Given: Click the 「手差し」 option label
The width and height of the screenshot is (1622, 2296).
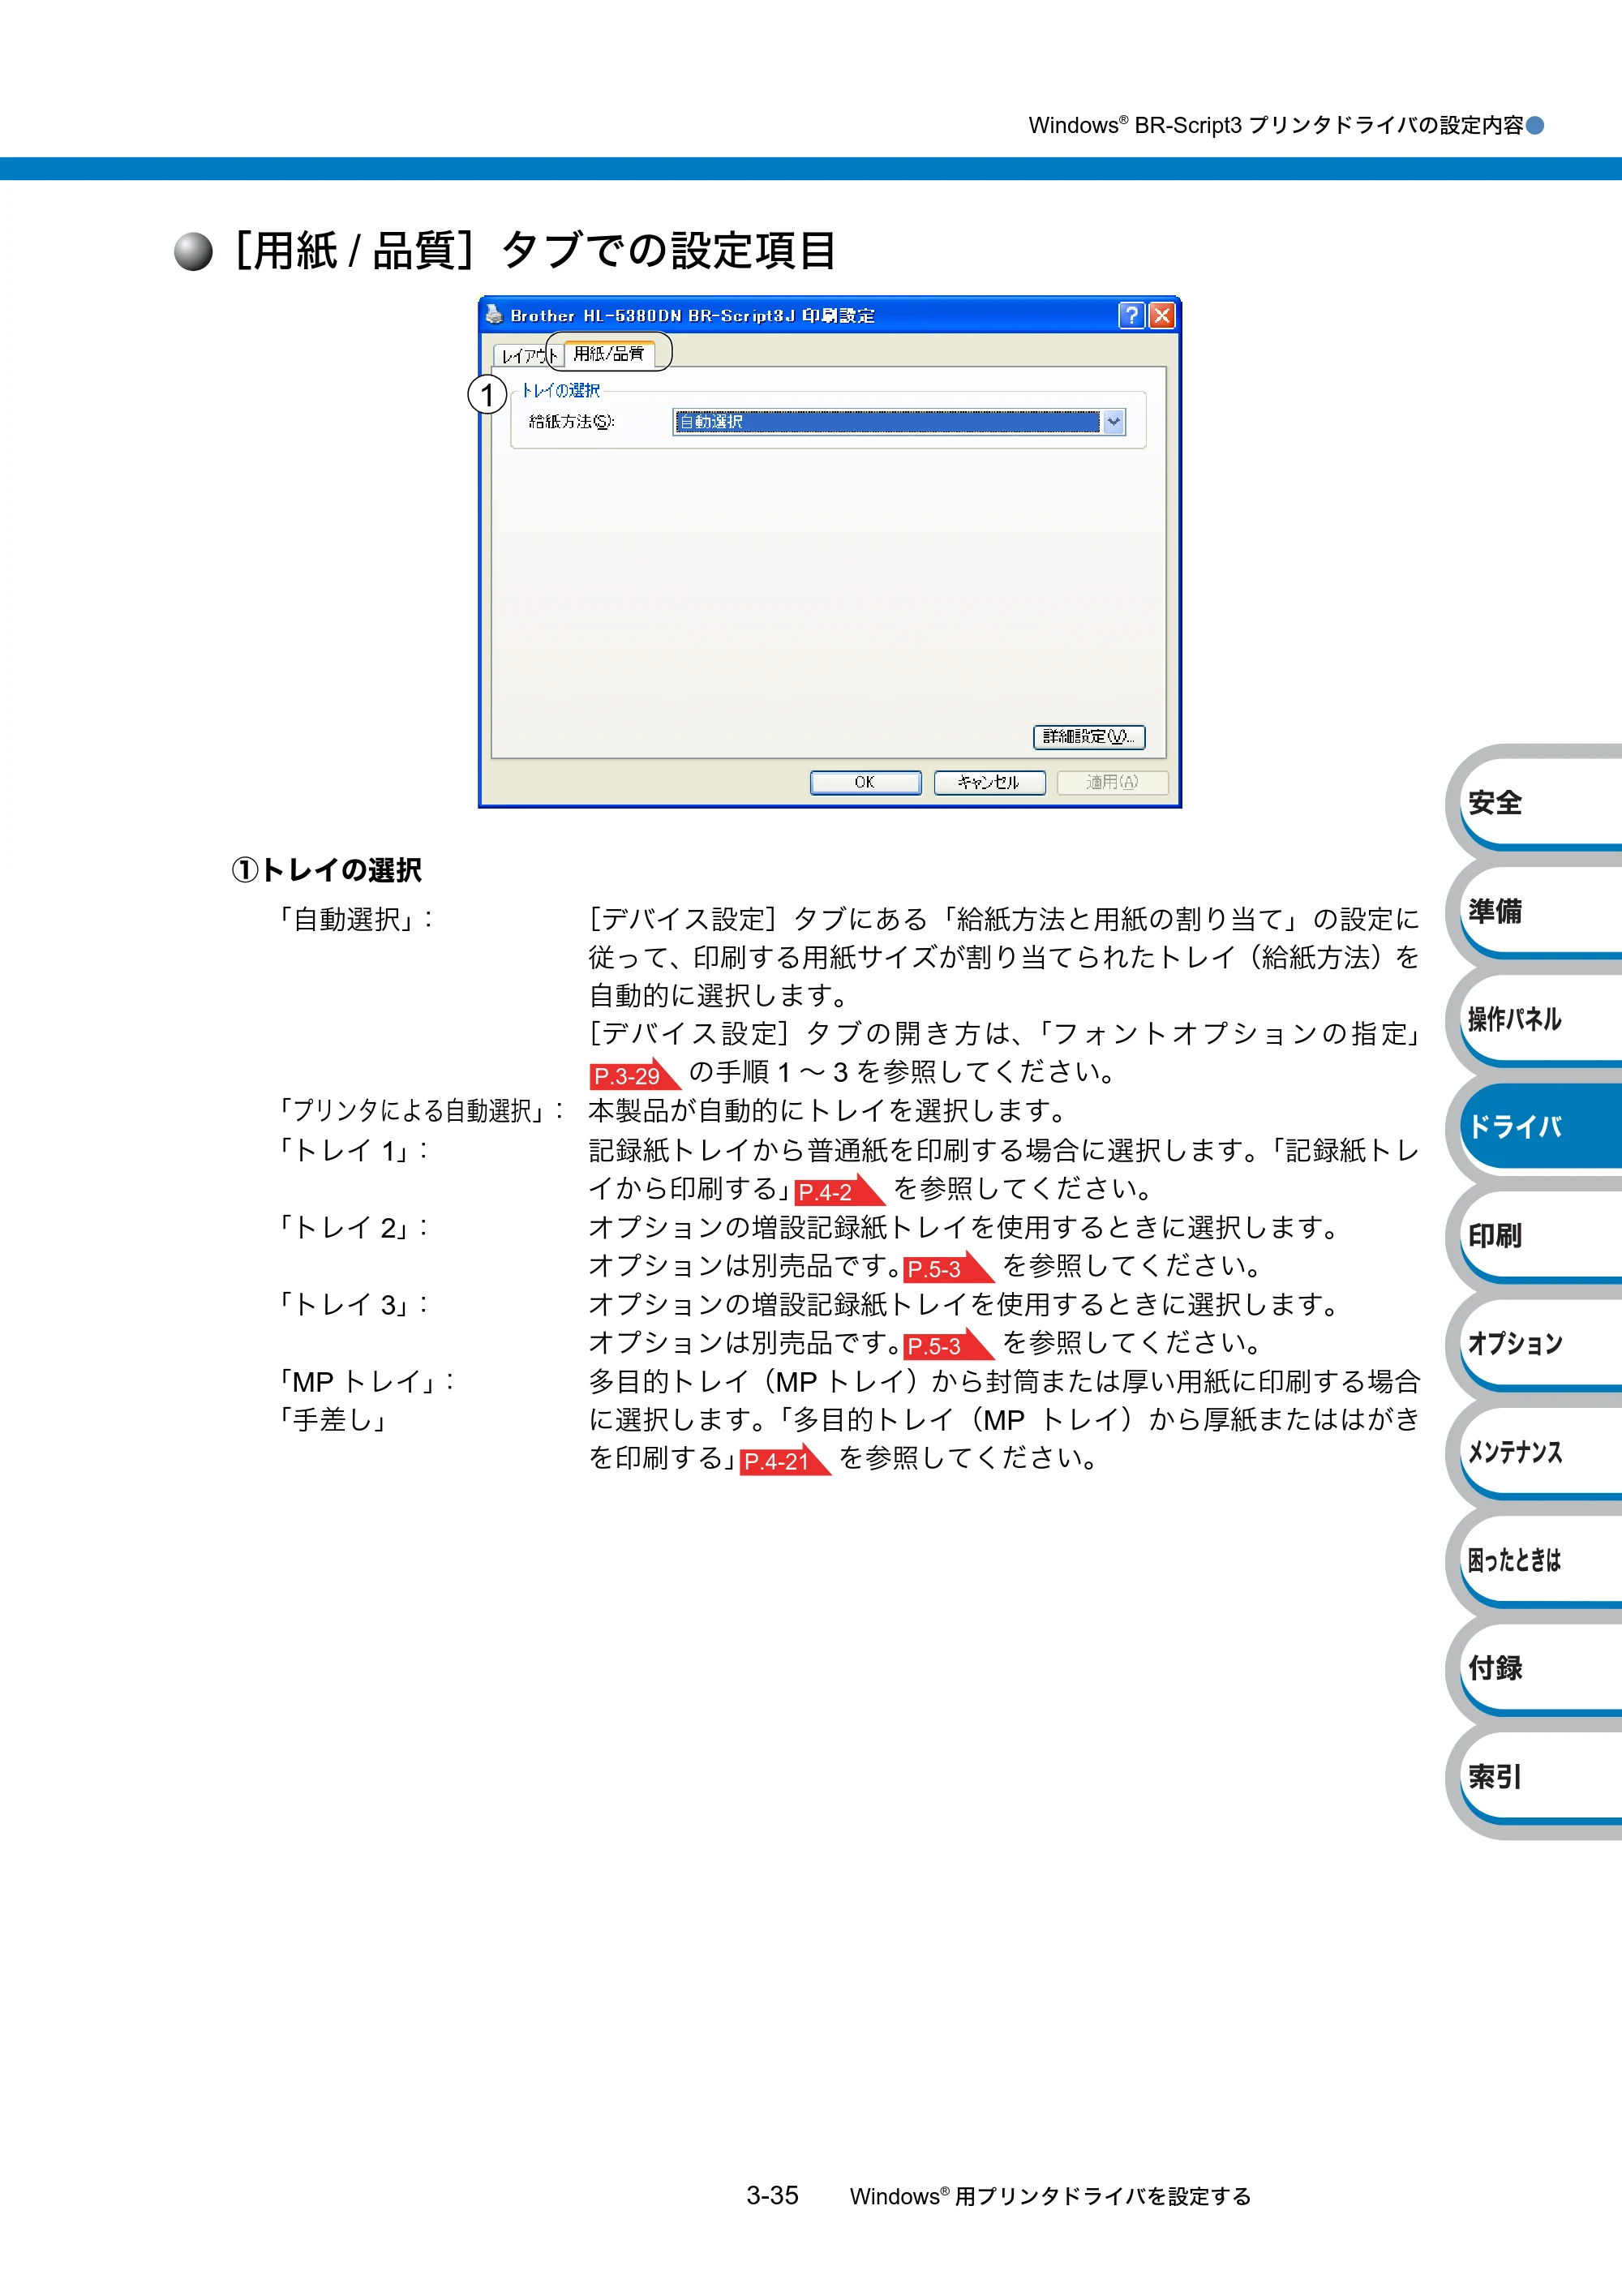Looking at the screenshot, I should pyautogui.click(x=332, y=1421).
